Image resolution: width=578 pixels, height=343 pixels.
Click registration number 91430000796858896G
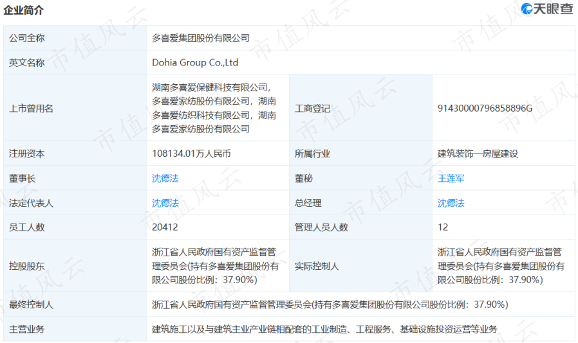pos(485,108)
